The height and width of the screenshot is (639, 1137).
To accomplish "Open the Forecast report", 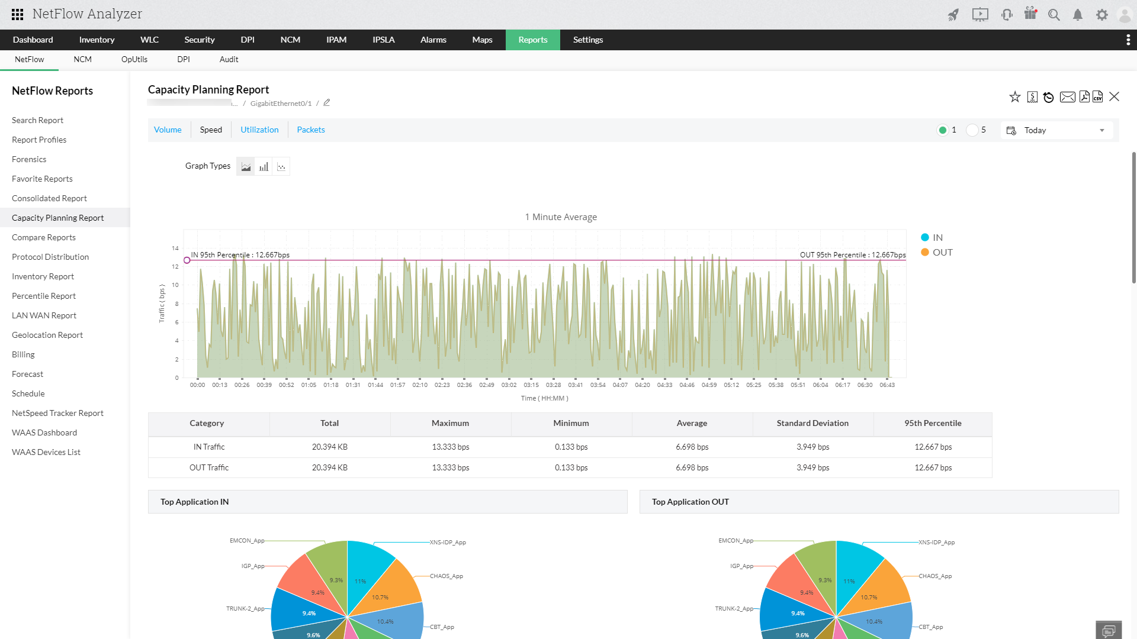I will [x=27, y=374].
